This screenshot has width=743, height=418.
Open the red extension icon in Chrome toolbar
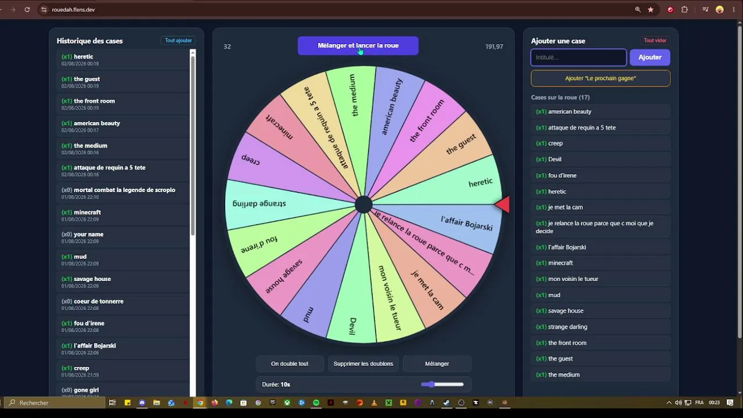pyautogui.click(x=670, y=10)
